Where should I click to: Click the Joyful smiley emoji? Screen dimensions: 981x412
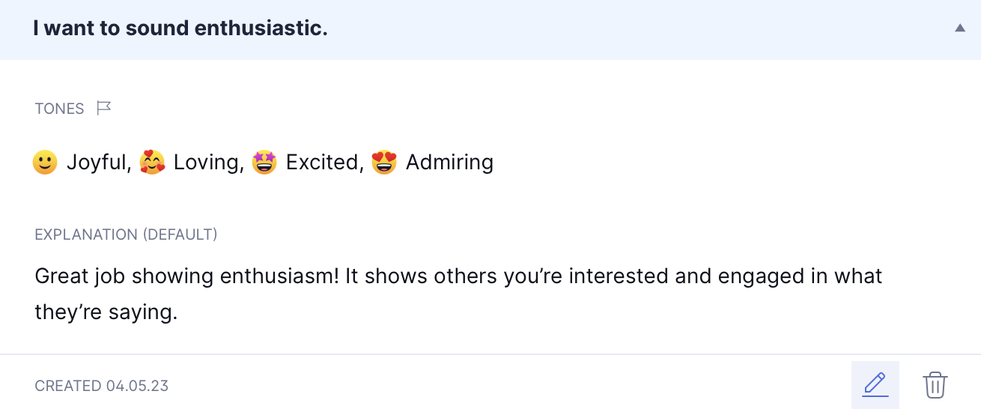click(x=45, y=162)
